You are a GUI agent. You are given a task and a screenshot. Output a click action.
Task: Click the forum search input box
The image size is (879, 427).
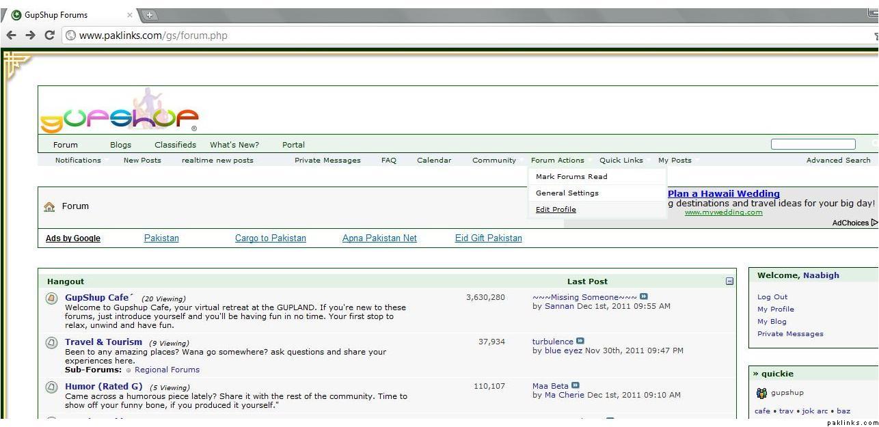[x=813, y=144]
